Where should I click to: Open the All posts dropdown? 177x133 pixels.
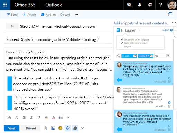click(x=129, y=56)
